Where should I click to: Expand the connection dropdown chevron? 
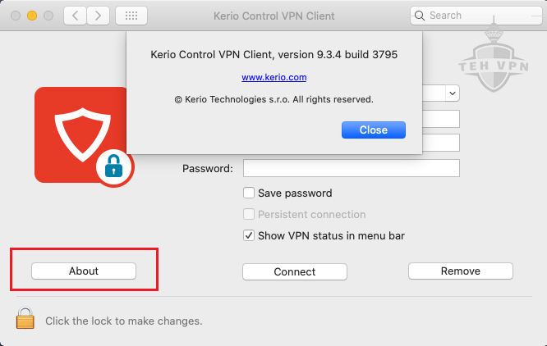(453, 93)
